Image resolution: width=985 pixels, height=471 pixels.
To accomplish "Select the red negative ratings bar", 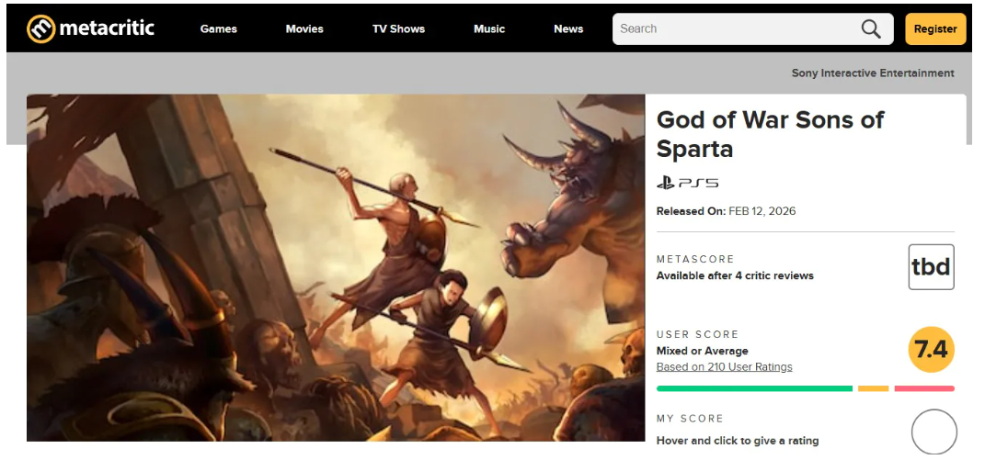I will pos(923,388).
